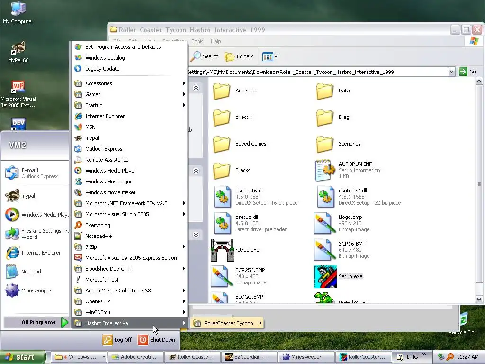Expand Microsoft Visual Studio 2005 submenu
This screenshot has width=485, height=364.
point(129,214)
